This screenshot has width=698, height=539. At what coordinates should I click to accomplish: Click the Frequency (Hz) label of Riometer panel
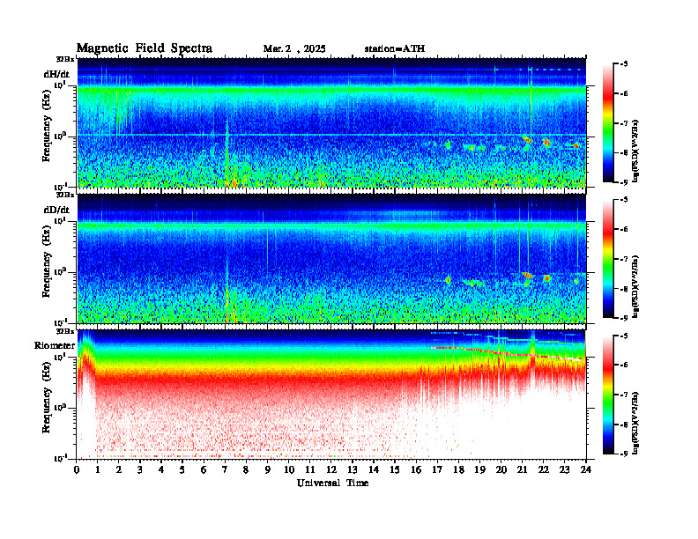pyautogui.click(x=47, y=399)
